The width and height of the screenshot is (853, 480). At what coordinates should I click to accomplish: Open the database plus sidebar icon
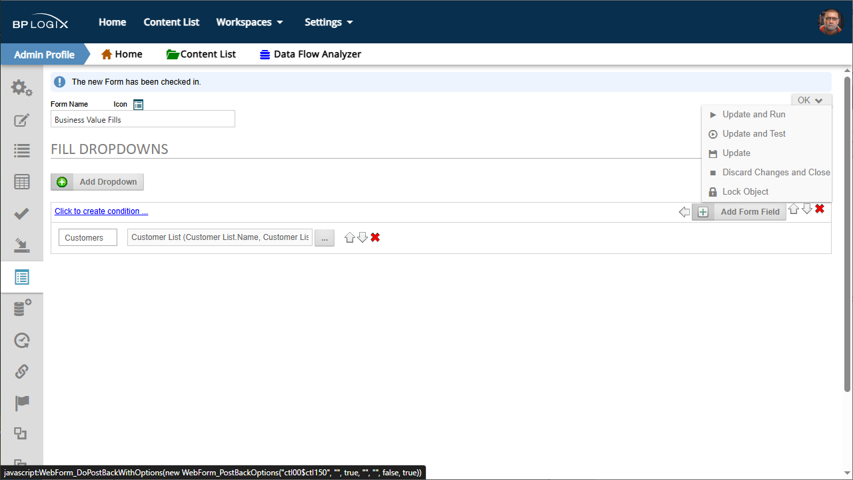[21, 308]
